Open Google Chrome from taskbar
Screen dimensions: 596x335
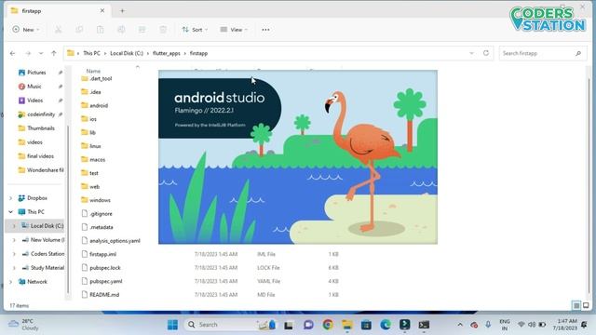(x=328, y=325)
